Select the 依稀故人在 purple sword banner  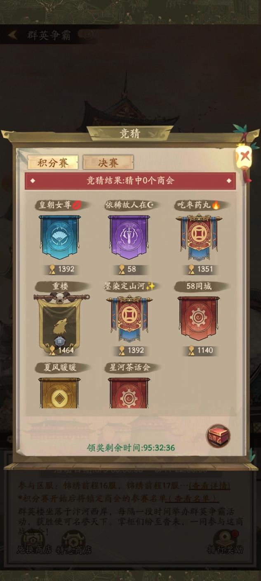(x=129, y=237)
